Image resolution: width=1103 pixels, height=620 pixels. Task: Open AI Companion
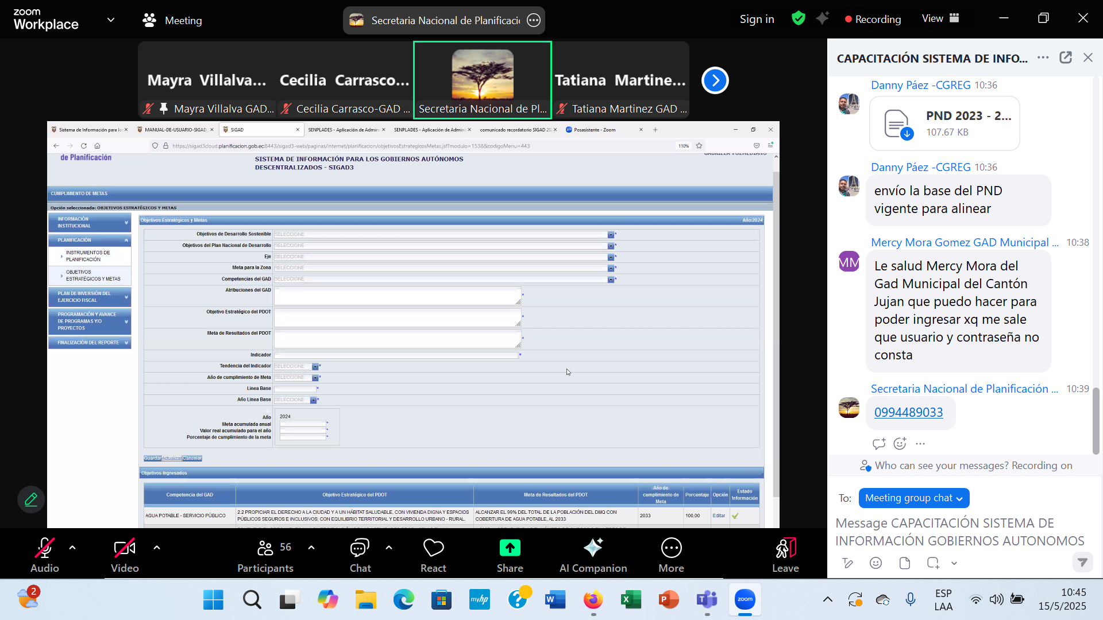(593, 555)
